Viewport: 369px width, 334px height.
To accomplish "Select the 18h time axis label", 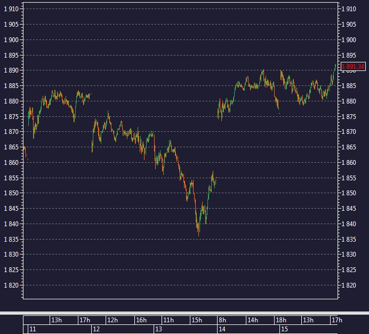I will tap(281, 320).
